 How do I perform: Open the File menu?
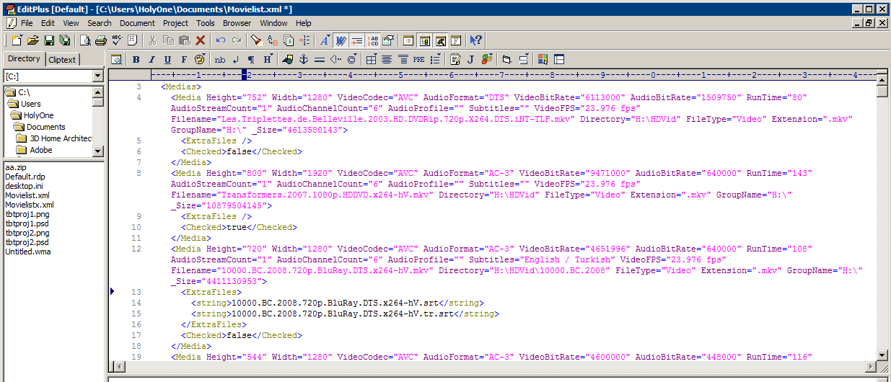(x=27, y=23)
